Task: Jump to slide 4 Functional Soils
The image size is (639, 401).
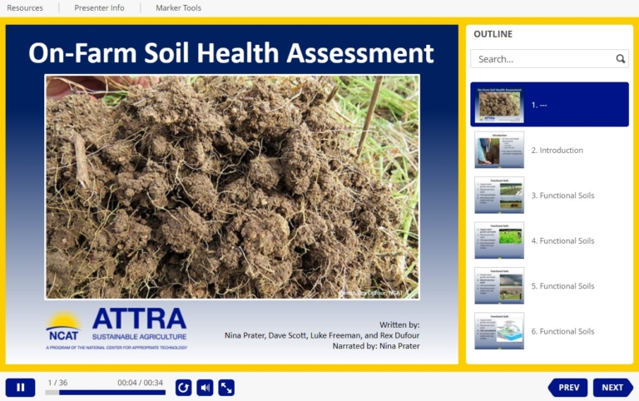Action: click(499, 240)
